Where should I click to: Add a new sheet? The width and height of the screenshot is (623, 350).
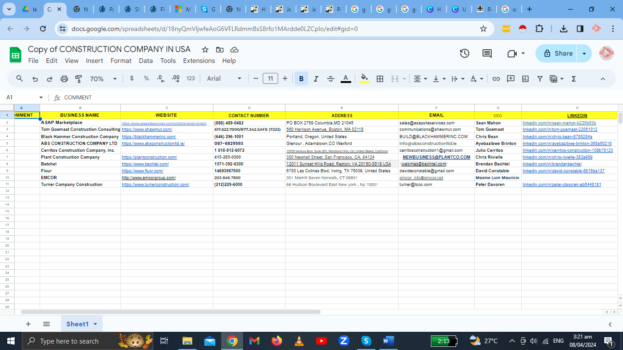click(x=28, y=324)
